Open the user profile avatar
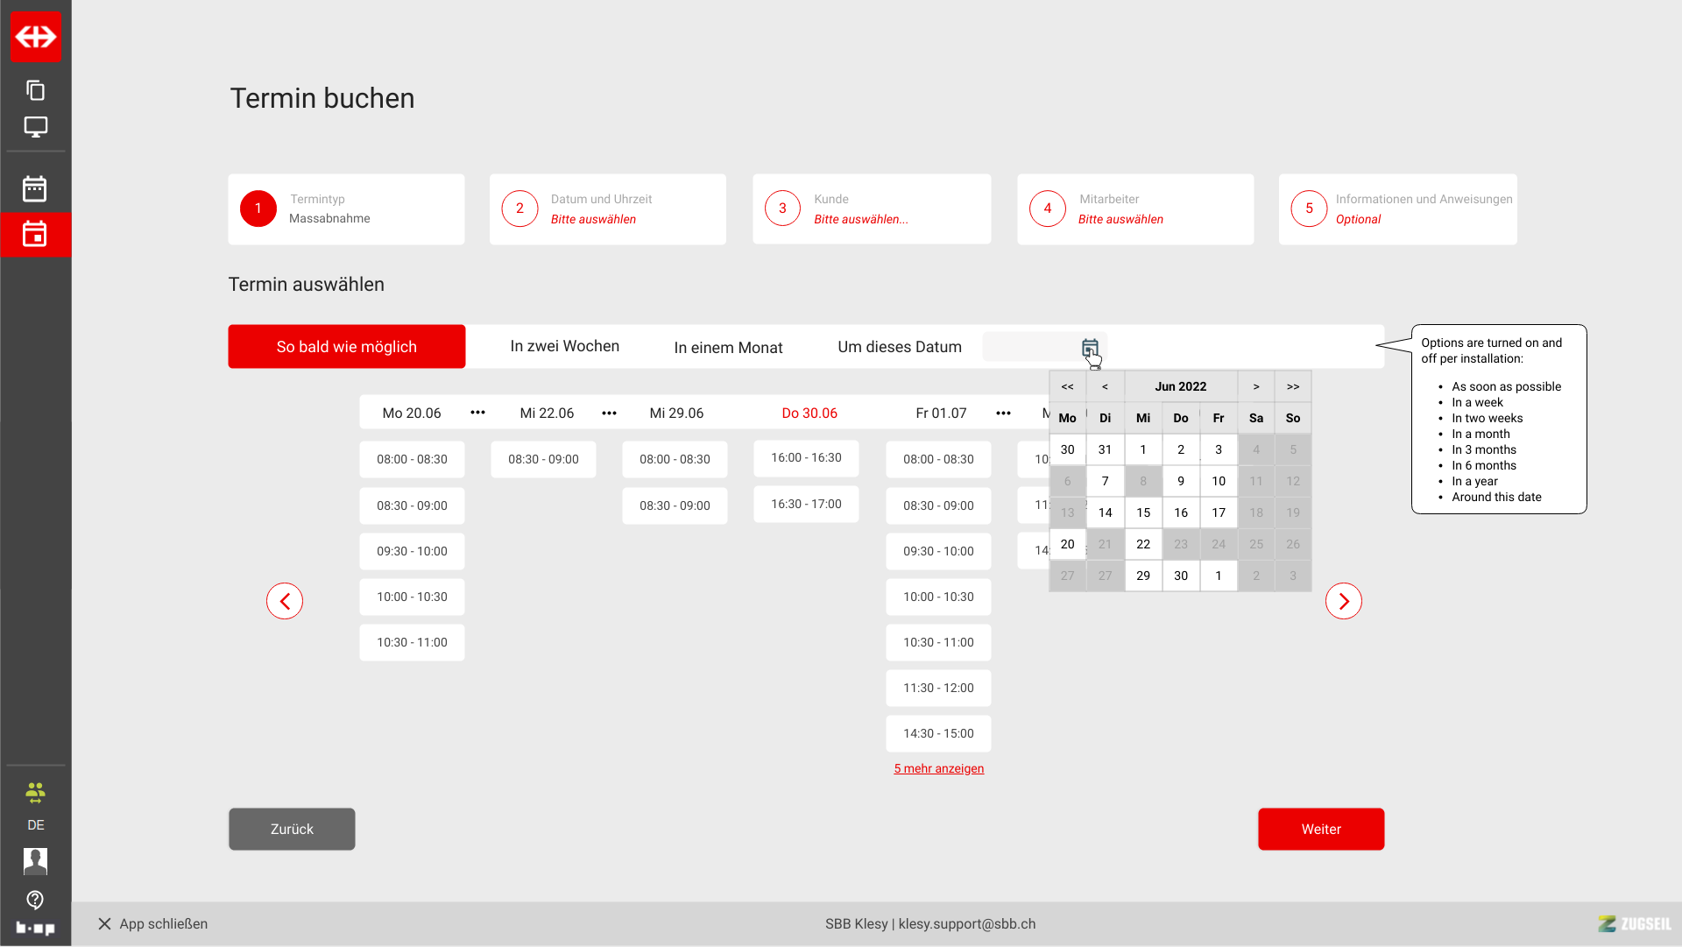 (x=35, y=861)
